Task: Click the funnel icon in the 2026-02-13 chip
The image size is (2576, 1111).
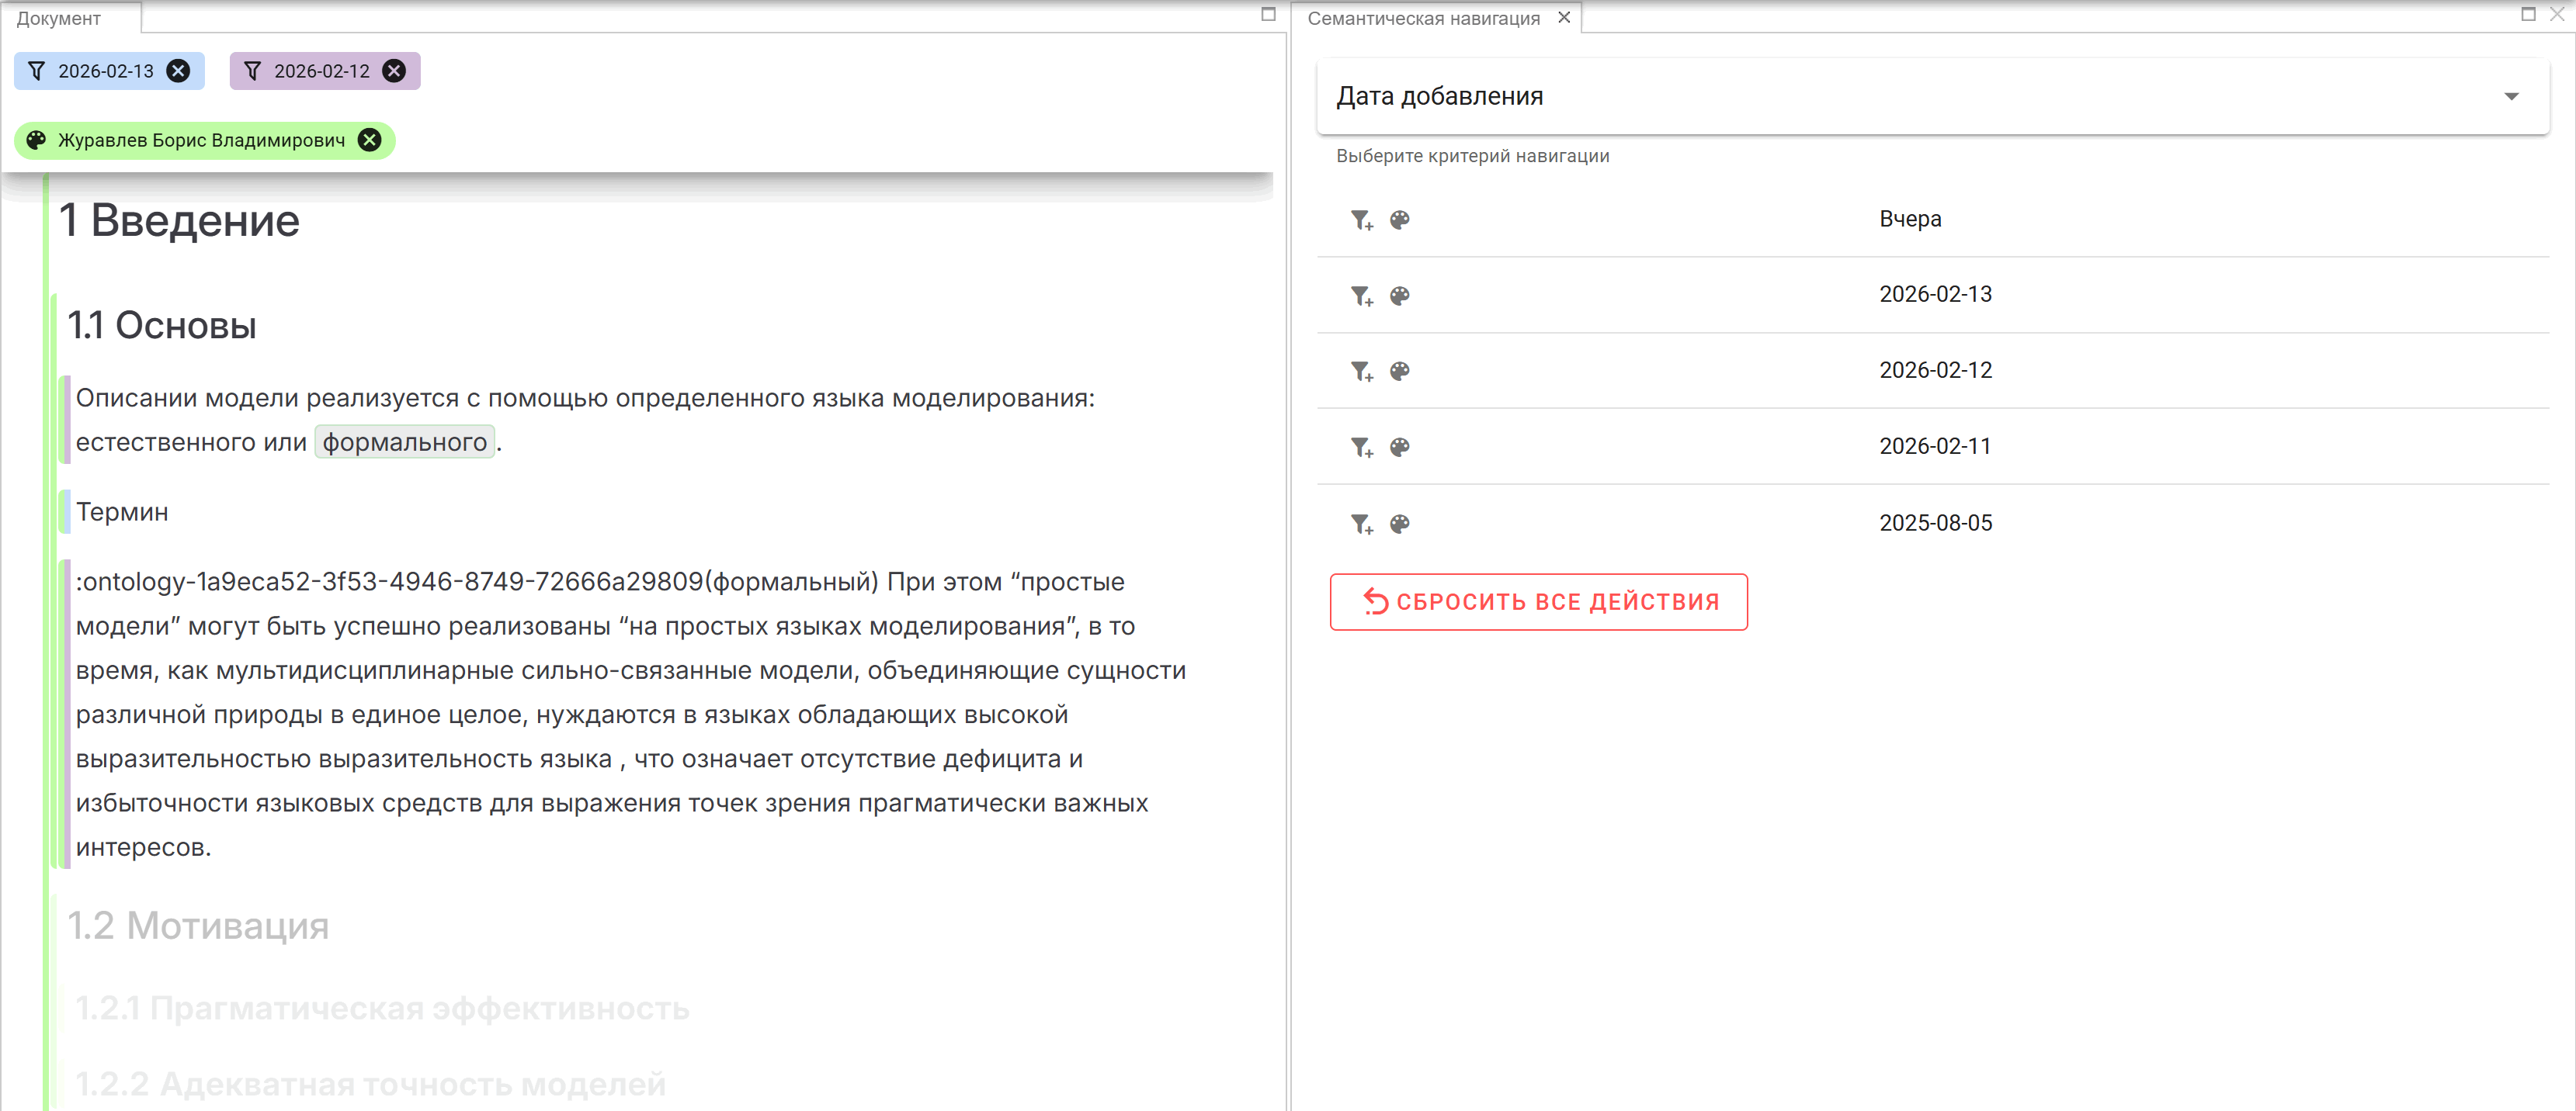Action: 37,71
